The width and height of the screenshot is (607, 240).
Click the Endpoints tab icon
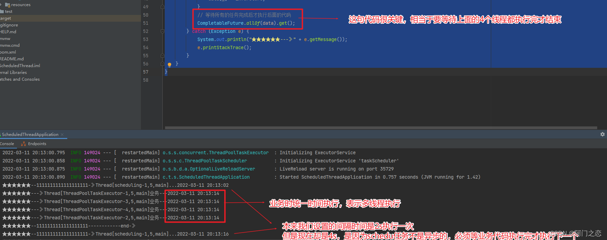23,144
